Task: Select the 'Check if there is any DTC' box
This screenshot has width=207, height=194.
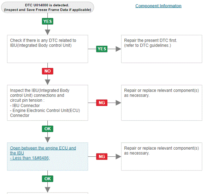Action: click(48, 49)
